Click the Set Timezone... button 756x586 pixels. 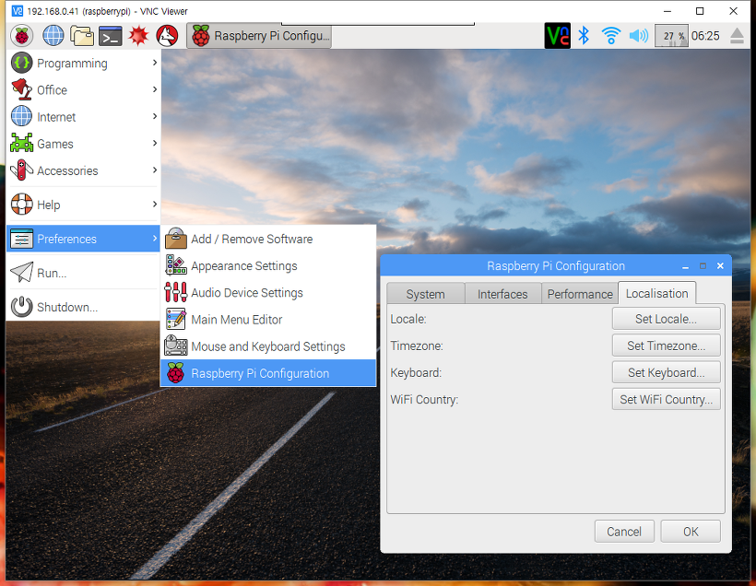pos(667,346)
